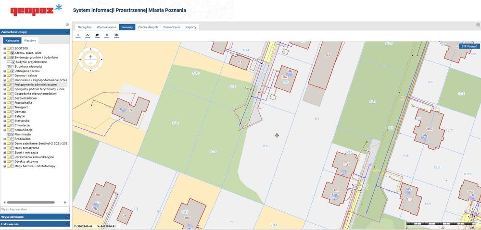Pan map east with the right arrow

101,60
